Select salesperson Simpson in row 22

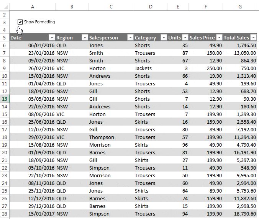coord(111,168)
